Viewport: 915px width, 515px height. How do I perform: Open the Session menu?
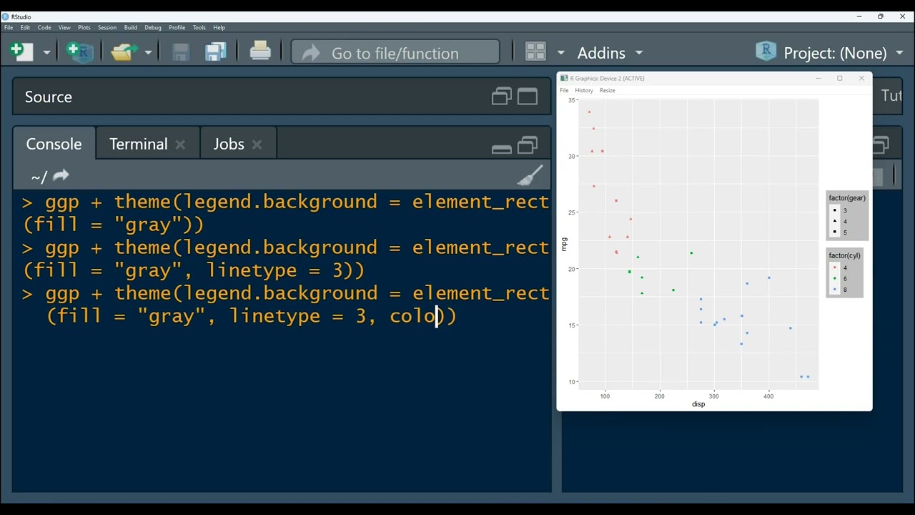click(x=107, y=27)
